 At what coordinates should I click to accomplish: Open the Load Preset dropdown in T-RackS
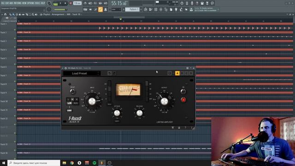pos(82,73)
